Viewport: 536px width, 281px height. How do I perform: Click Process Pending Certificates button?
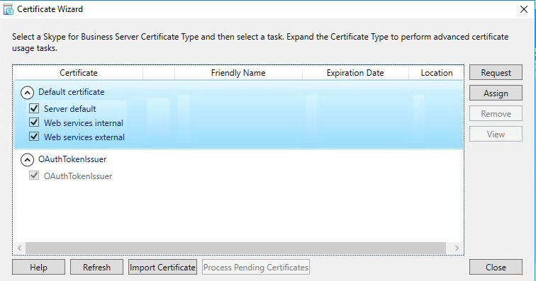click(256, 267)
